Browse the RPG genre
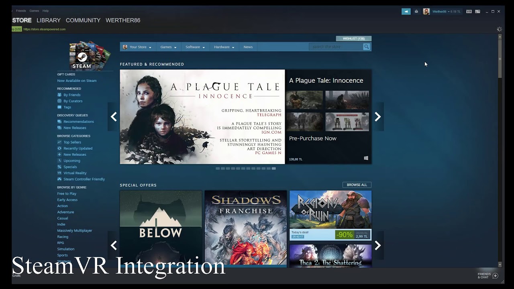This screenshot has height=289, width=514. click(61, 243)
